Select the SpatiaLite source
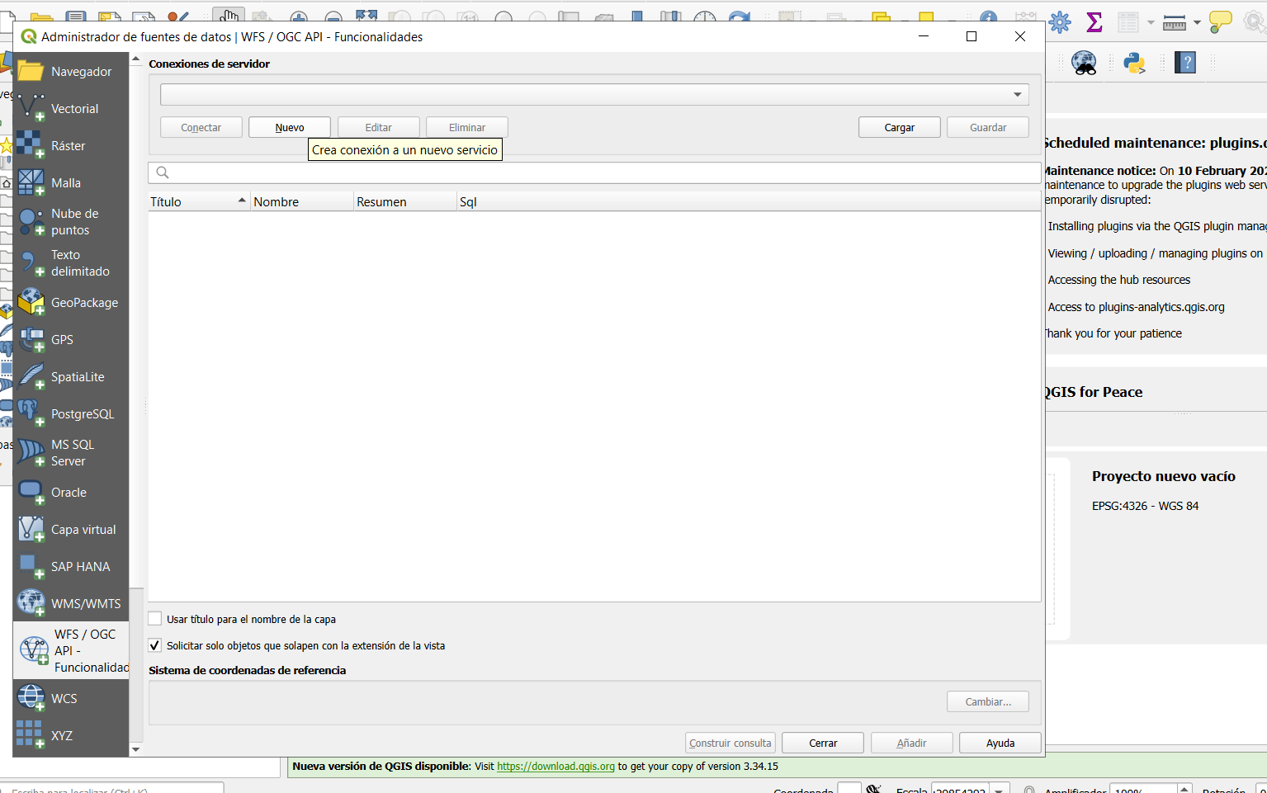Image resolution: width=1267 pixels, height=793 pixels. tap(71, 377)
